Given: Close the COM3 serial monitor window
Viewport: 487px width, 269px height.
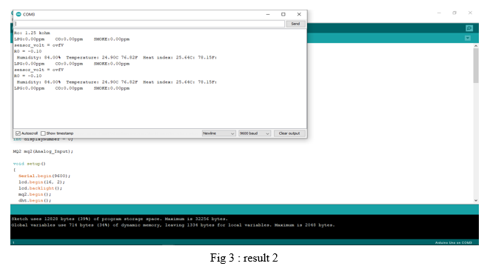Looking at the screenshot, I should (299, 14).
